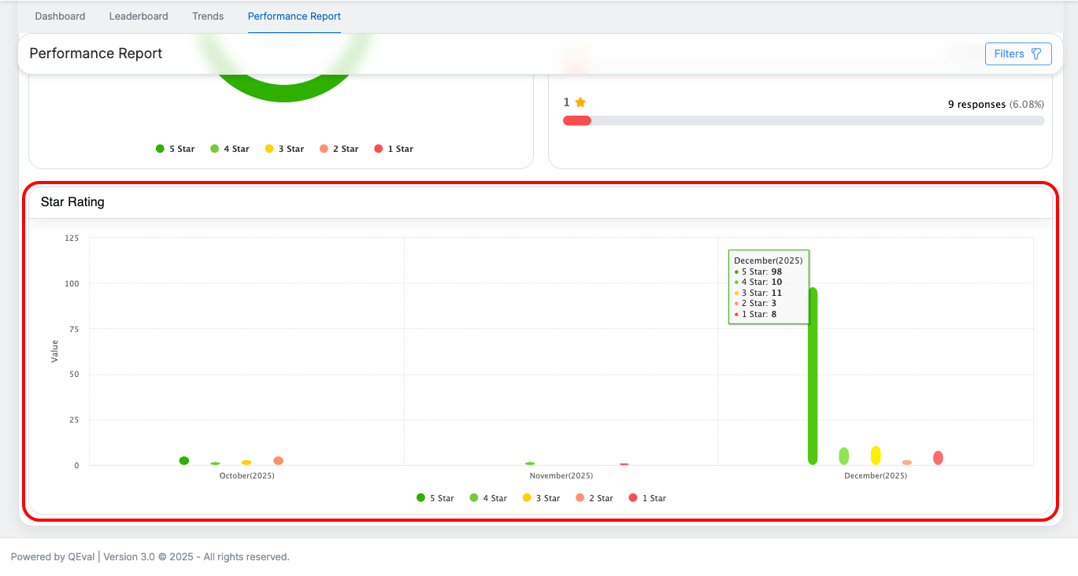Image resolution: width=1078 pixels, height=576 pixels.
Task: Toggle 4 Star in the donut chart legend
Action: coord(230,149)
